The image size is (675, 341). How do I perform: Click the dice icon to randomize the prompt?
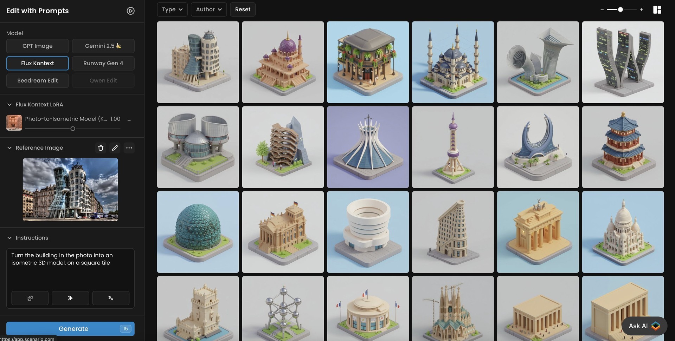click(x=30, y=298)
